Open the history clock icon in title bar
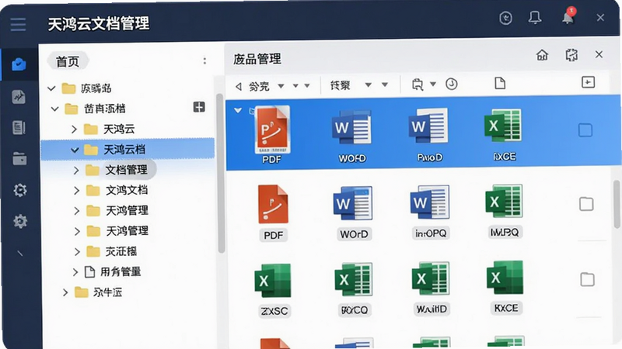The image size is (622, 349). [x=505, y=18]
